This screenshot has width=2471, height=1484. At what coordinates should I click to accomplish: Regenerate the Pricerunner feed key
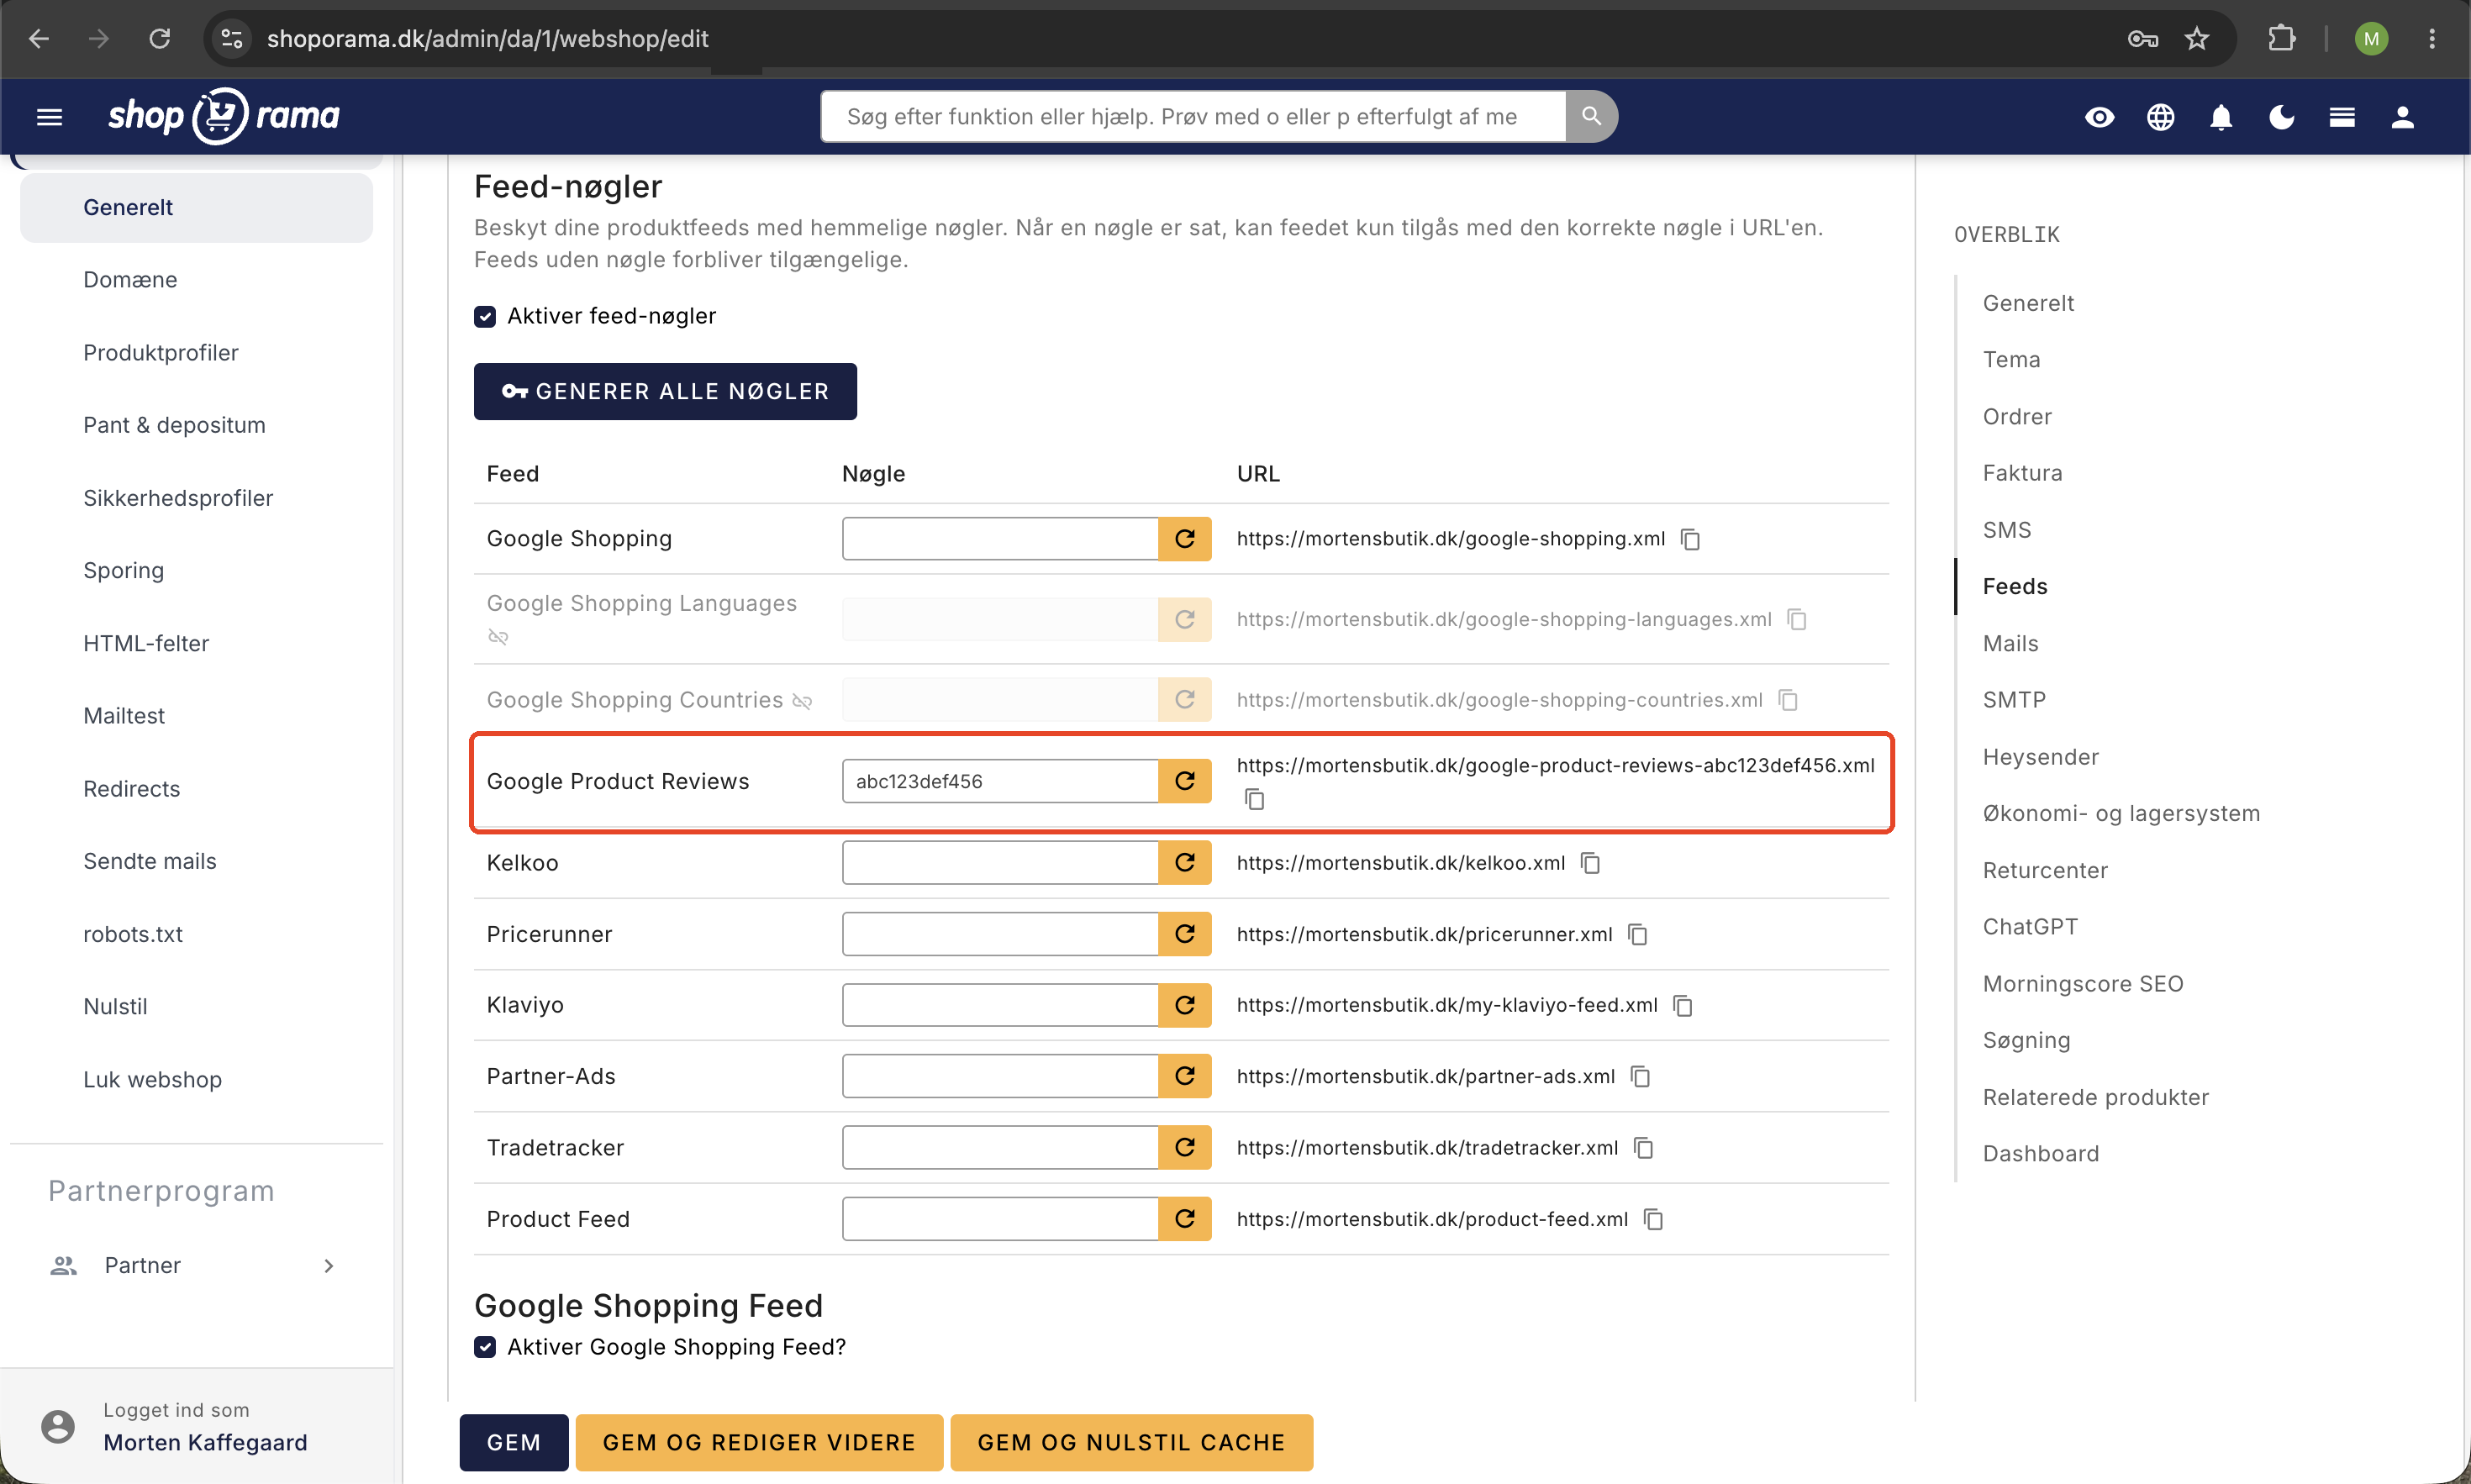1185,934
